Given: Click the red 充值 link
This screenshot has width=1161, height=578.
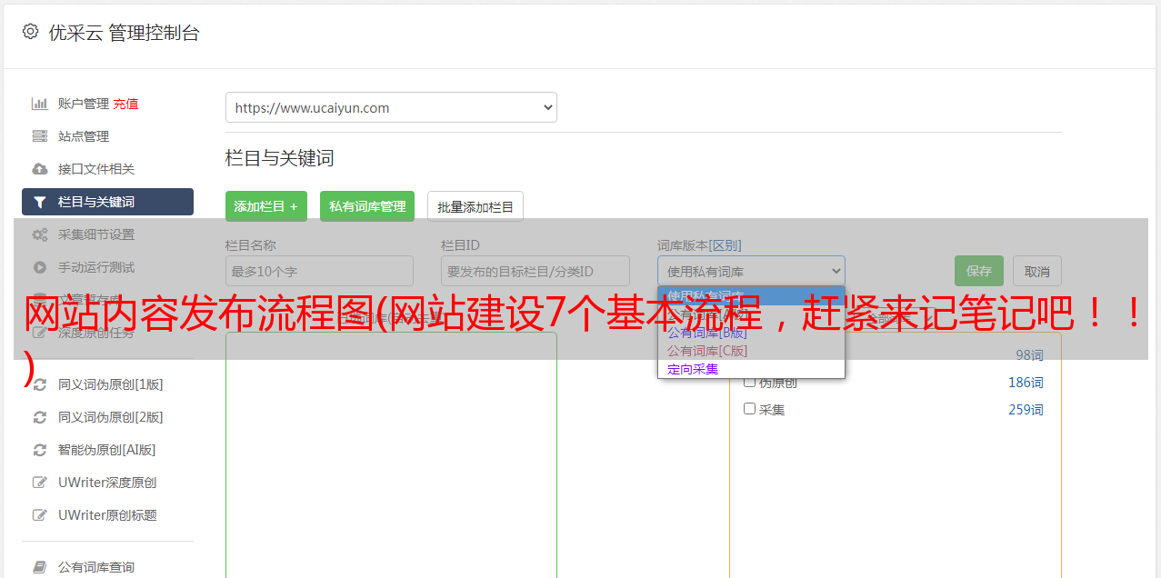Looking at the screenshot, I should (125, 104).
